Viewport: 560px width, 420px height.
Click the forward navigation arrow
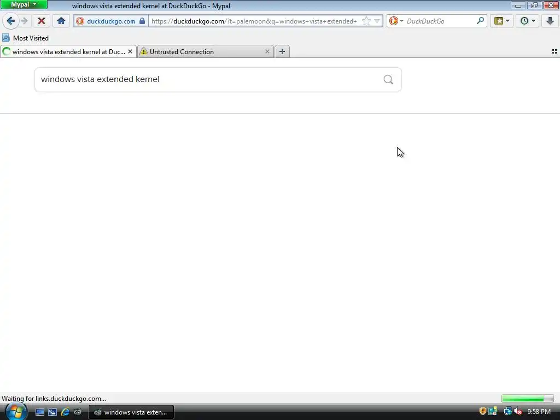pyautogui.click(x=24, y=21)
